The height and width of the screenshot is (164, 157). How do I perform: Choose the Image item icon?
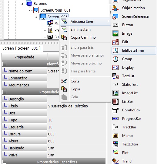point(115,33)
